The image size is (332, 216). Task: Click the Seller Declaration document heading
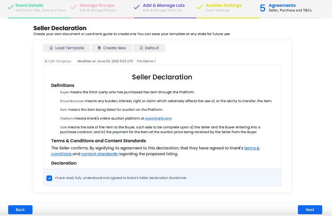pyautogui.click(x=162, y=77)
